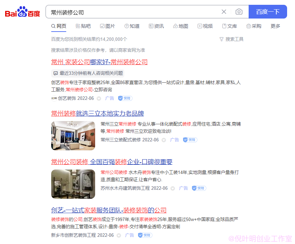Open 搜索工具 filter options
Image resolution: width=295 pixels, height=244 pixels.
click(231, 39)
